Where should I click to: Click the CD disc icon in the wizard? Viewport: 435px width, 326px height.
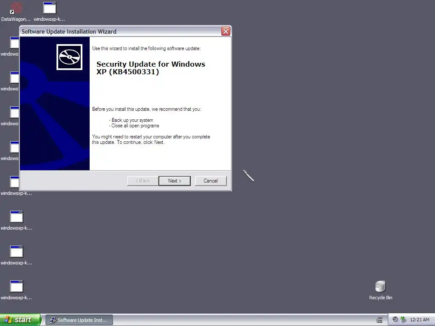pyautogui.click(x=69, y=57)
